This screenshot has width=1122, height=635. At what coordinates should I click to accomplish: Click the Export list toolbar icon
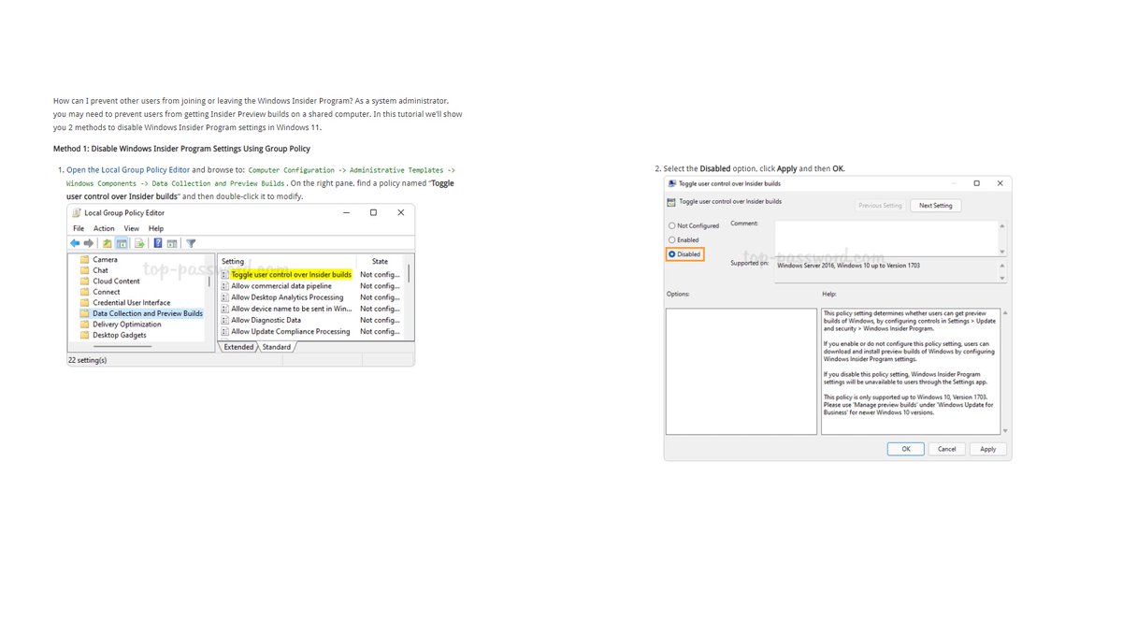tap(139, 243)
